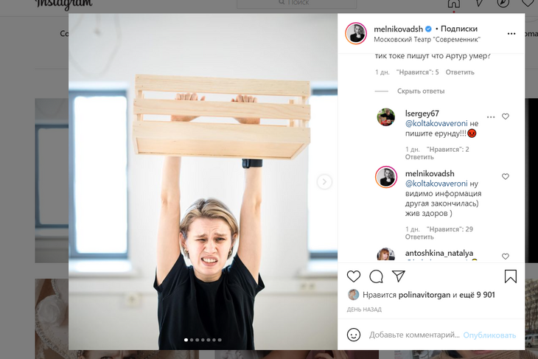Open Московский Театр Современник location link
The height and width of the screenshot is (359, 538).
point(427,40)
